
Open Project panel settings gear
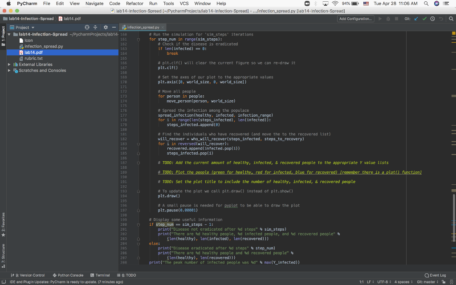pyautogui.click(x=106, y=27)
